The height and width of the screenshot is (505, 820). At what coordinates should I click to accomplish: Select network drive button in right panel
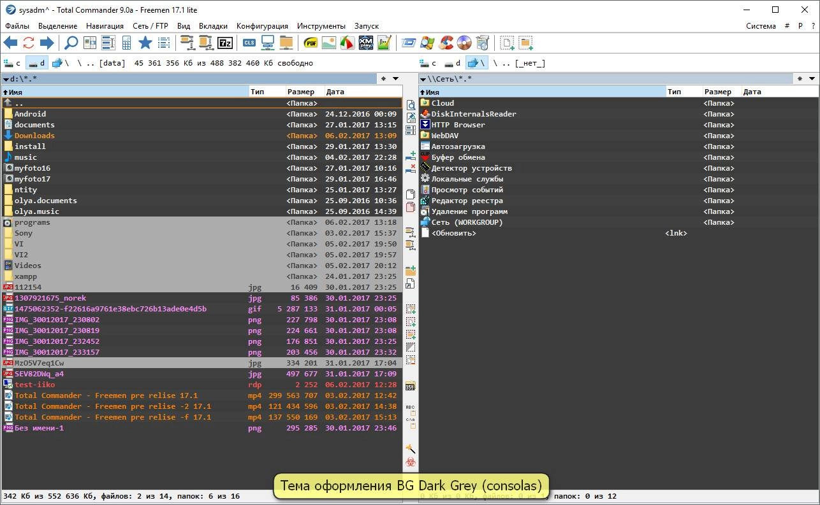pos(476,63)
